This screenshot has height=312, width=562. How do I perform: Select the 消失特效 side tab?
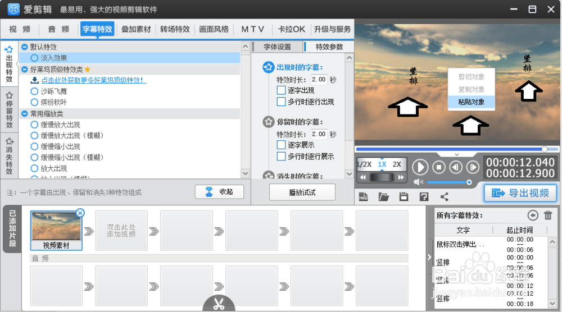point(10,155)
